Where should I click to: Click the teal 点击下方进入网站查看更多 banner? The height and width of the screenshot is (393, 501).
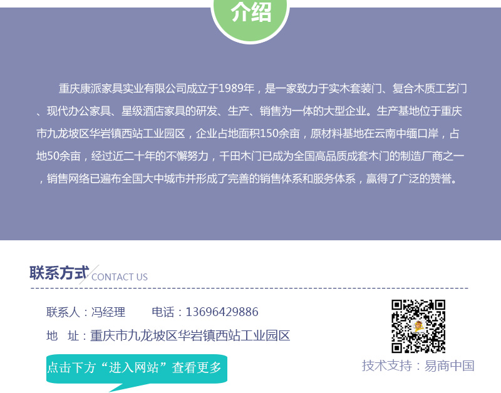[x=137, y=369]
